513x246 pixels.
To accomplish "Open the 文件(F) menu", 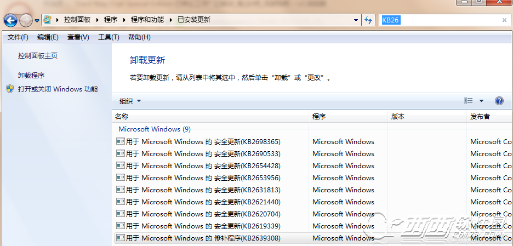I will pos(18,37).
